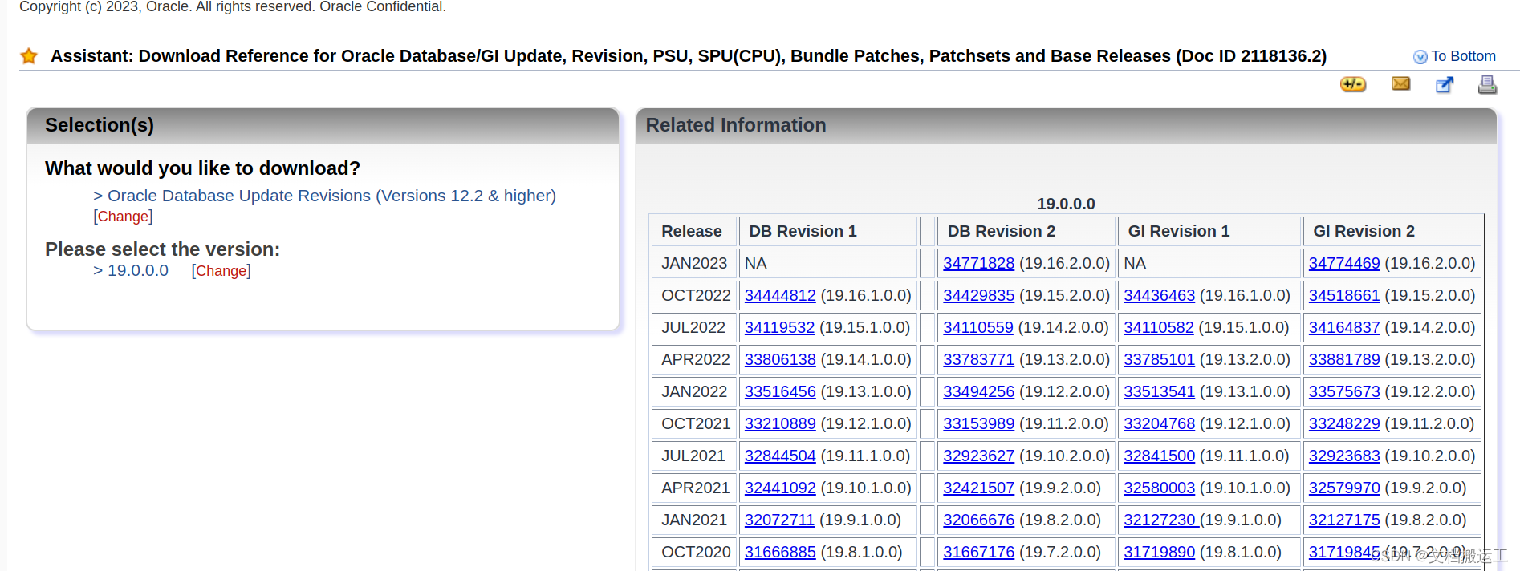
Task: Open patch 33785101 link
Action: (x=1159, y=359)
